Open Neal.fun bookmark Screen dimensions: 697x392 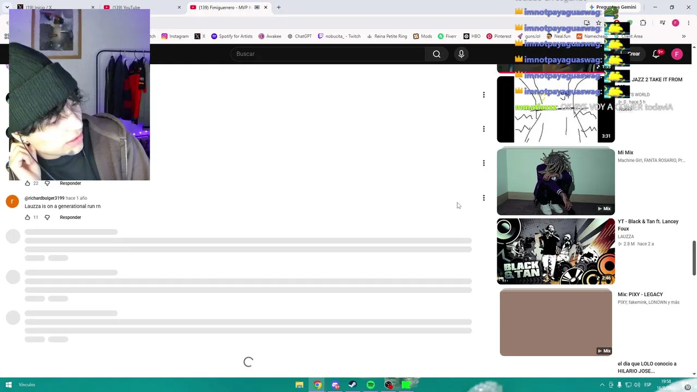pos(558,36)
